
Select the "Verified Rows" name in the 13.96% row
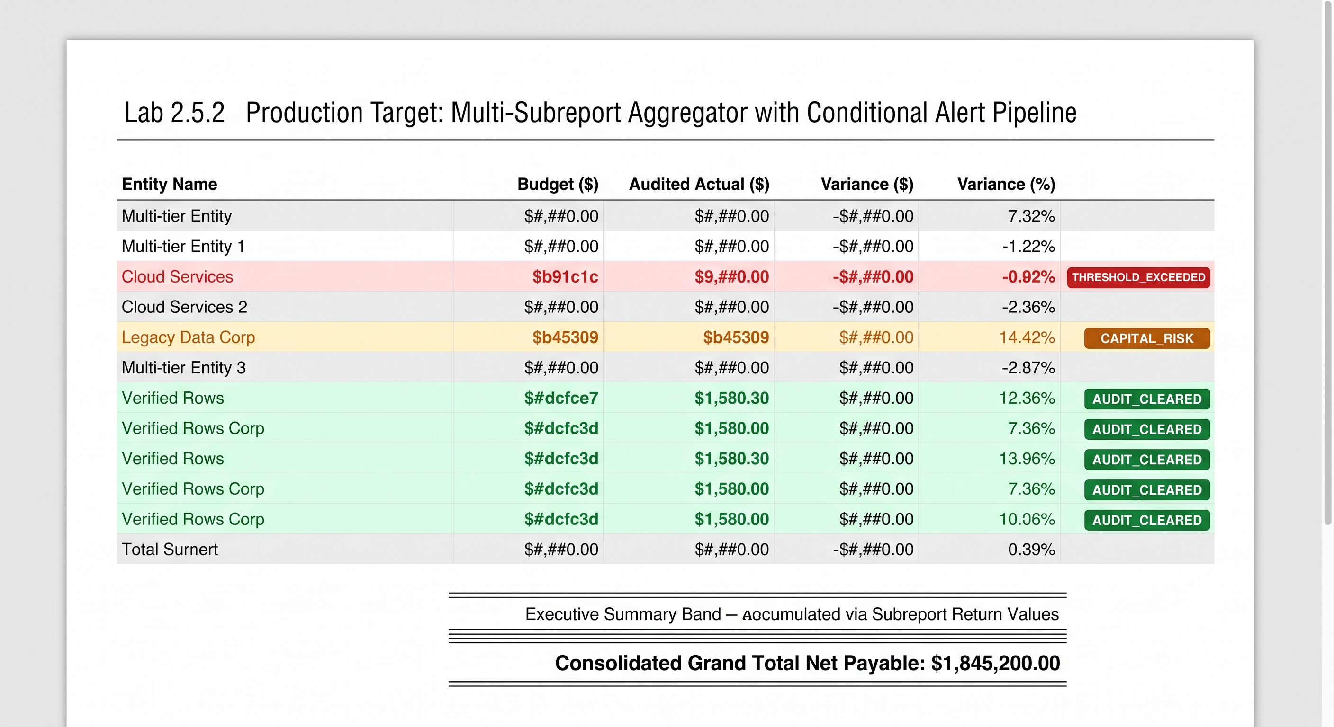[172, 459]
